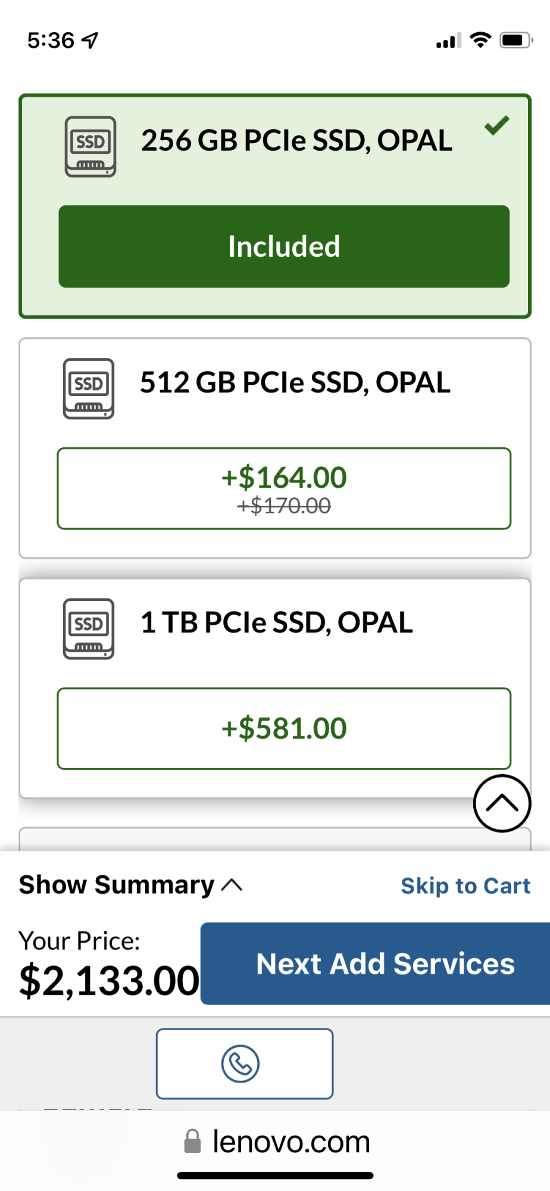This screenshot has height=1191, width=550.
Task: Select the 512 GB PCIe SSD, OPAL option
Action: point(295,382)
